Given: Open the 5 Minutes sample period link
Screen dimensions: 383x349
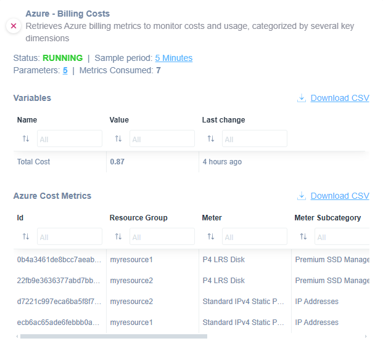Looking at the screenshot, I should tap(174, 58).
